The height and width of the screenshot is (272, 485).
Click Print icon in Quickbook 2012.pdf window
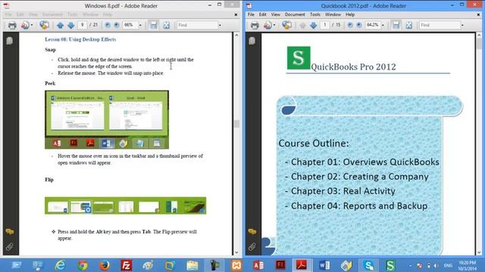pyautogui.click(x=255, y=25)
